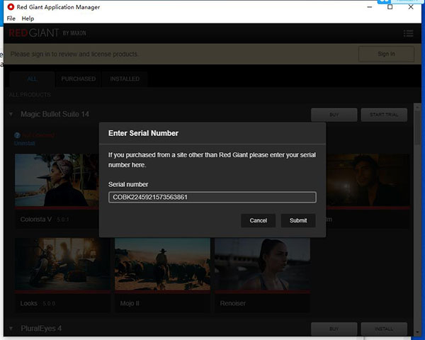Click into the Serial number field

[212, 198]
